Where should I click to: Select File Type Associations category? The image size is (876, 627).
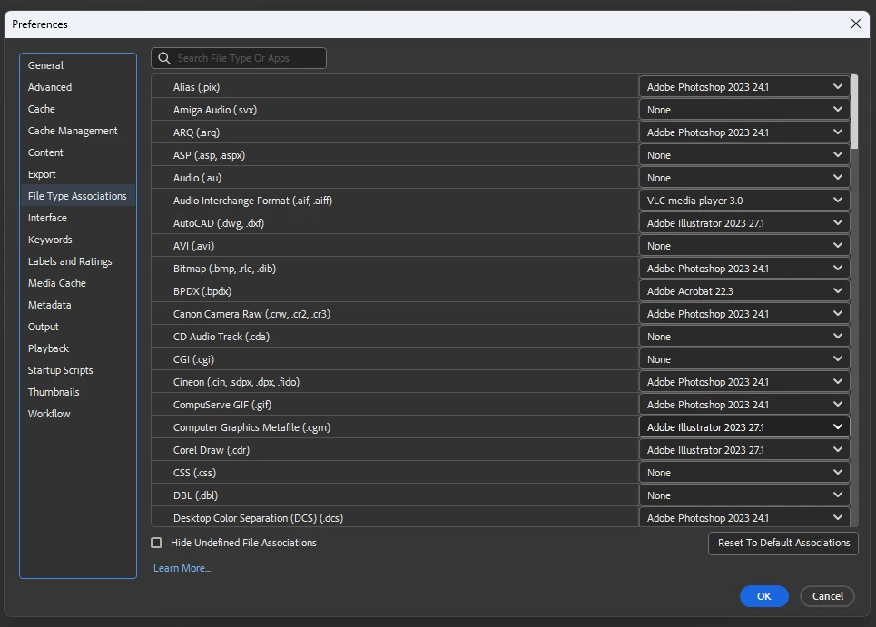click(x=77, y=196)
